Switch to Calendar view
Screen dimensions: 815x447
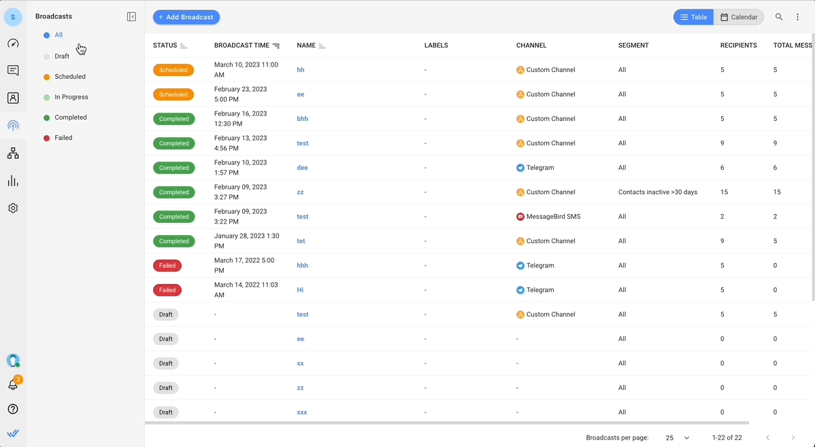tap(739, 17)
